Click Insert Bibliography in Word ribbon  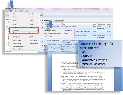pos(65,48)
